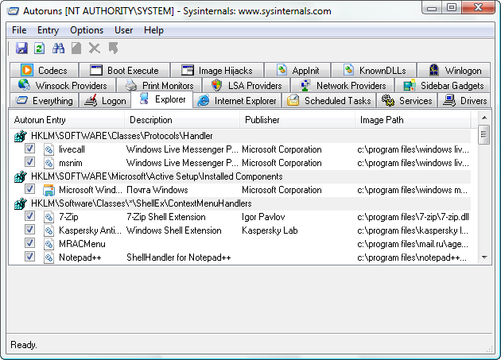Switch to the Print Monitors tab
The height and width of the screenshot is (360, 501).
click(159, 85)
